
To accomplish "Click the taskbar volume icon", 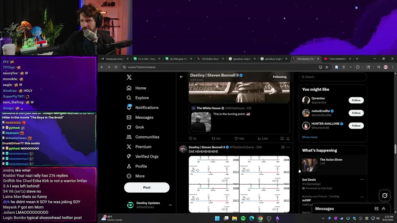I will point(378,218).
